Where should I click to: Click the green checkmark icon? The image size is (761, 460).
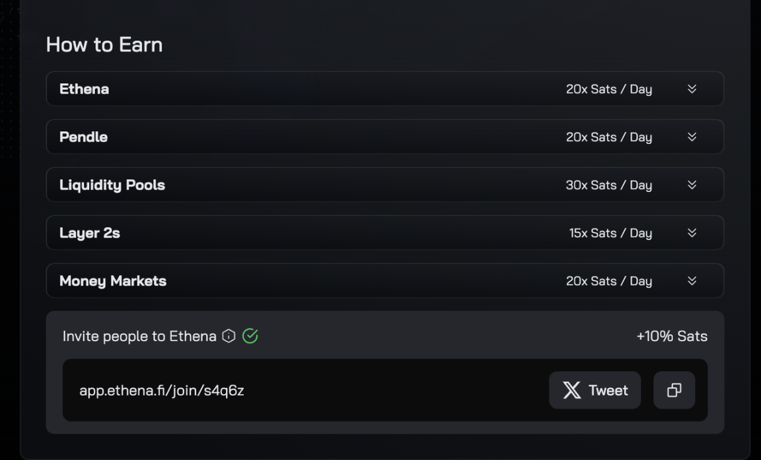(x=250, y=336)
